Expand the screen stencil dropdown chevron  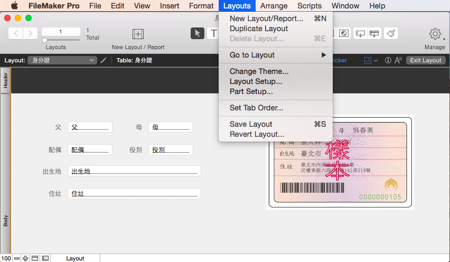(x=376, y=61)
